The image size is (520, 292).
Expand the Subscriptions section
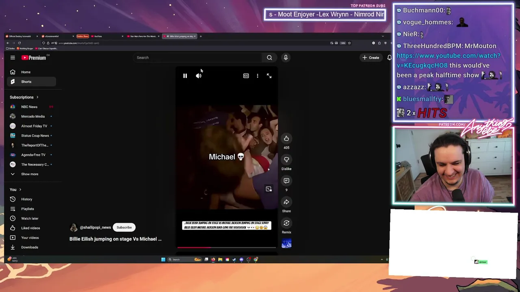24,97
